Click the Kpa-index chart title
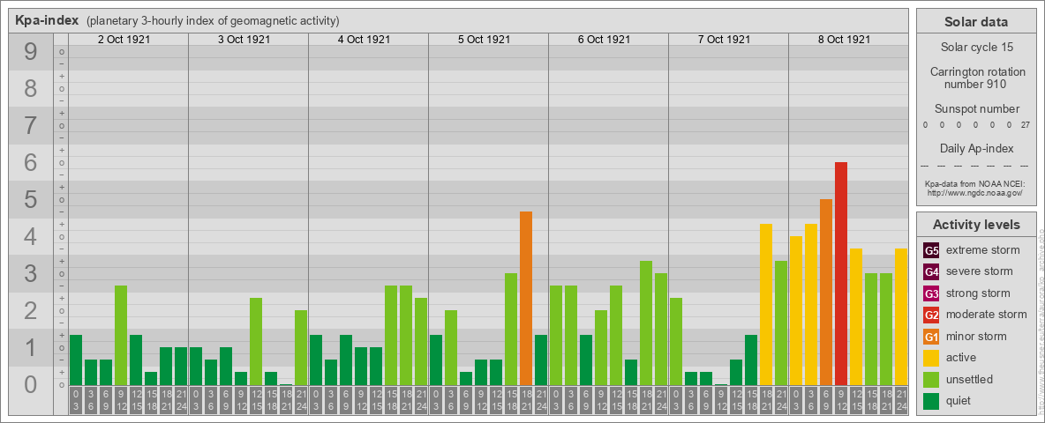The width and height of the screenshot is (1045, 423). tap(47, 20)
